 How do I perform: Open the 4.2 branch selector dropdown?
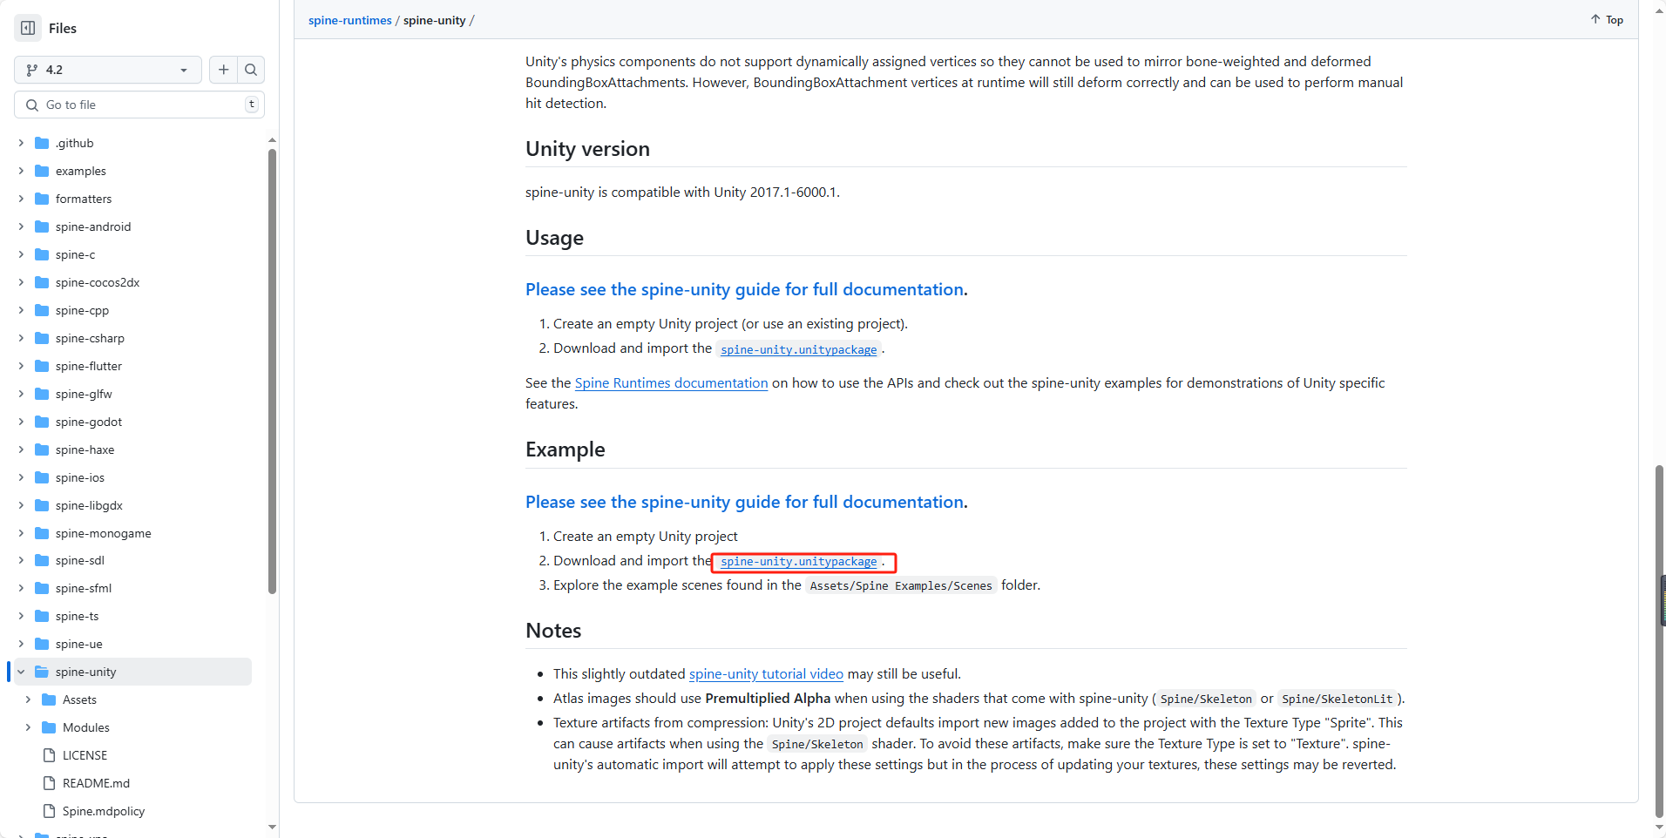point(108,70)
